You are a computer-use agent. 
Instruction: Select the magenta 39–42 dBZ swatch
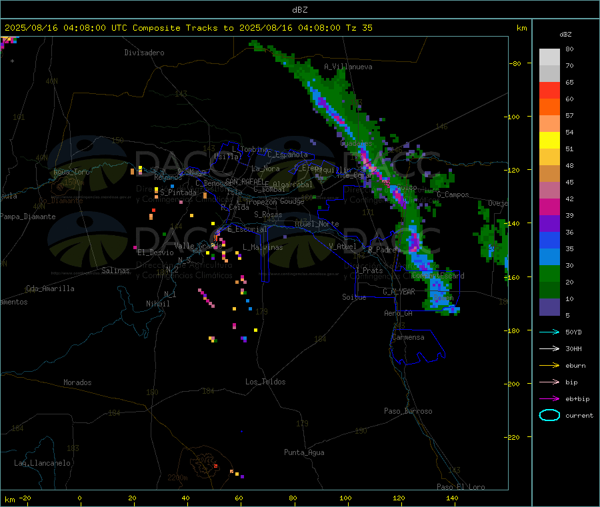point(549,207)
